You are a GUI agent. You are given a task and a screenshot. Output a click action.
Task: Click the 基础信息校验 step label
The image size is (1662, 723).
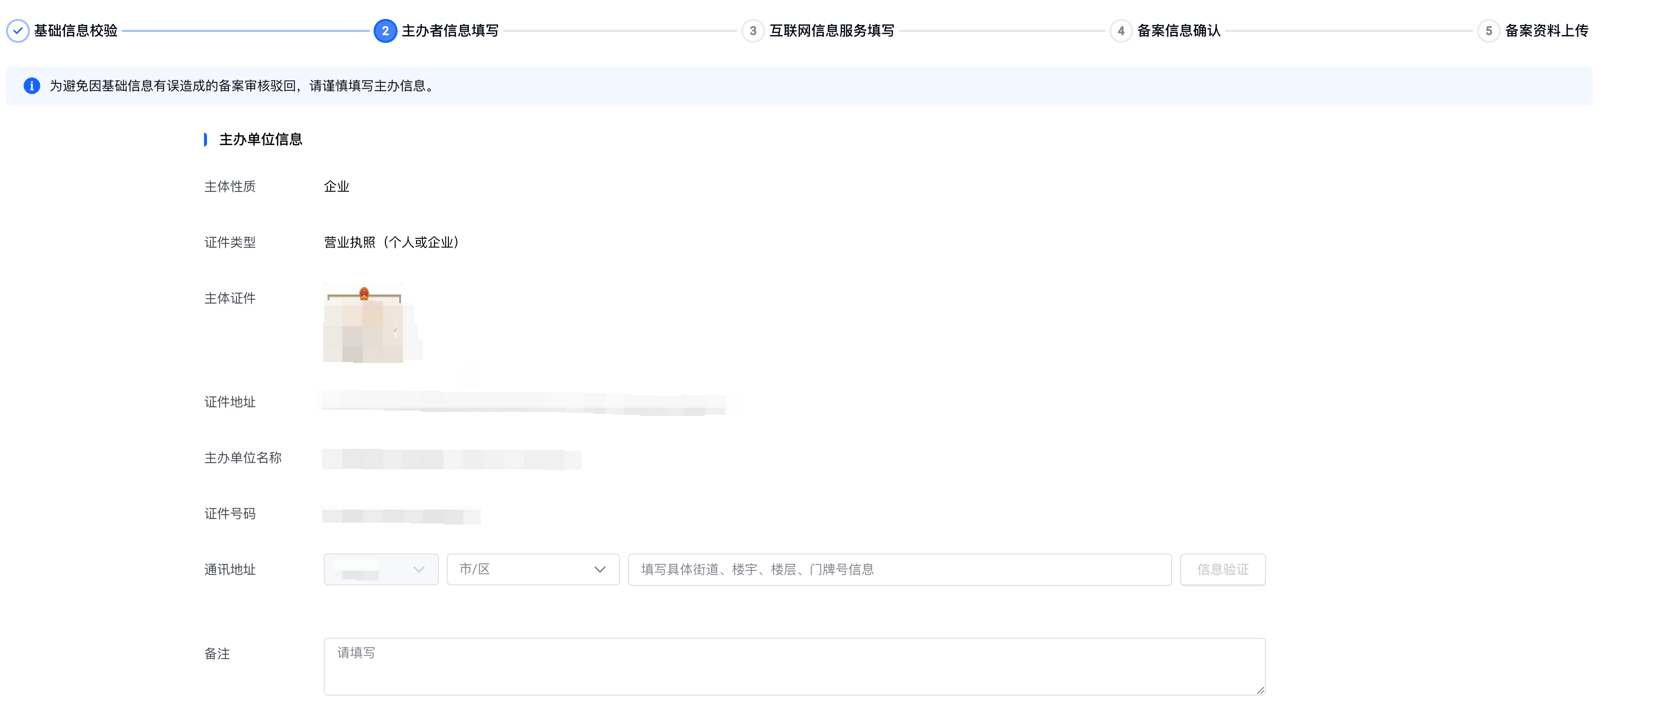[x=75, y=30]
